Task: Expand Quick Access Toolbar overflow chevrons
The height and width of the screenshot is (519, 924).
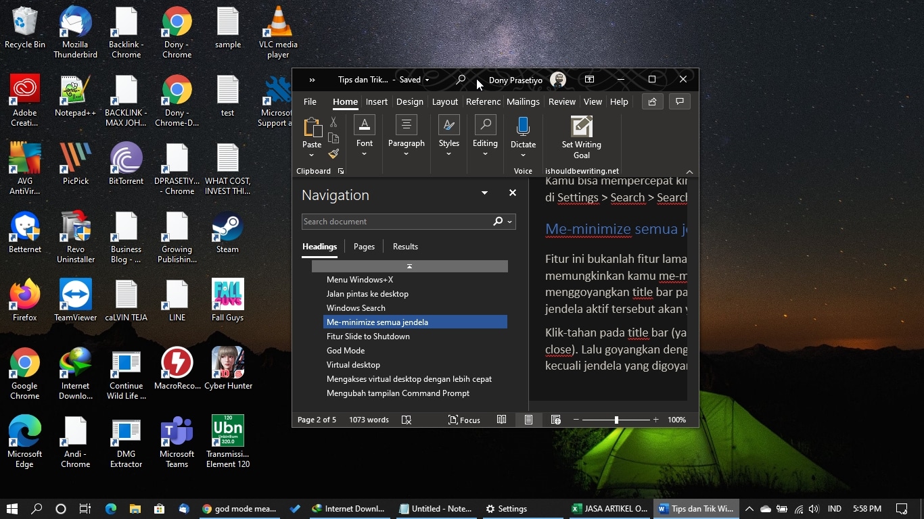Action: 312,80
